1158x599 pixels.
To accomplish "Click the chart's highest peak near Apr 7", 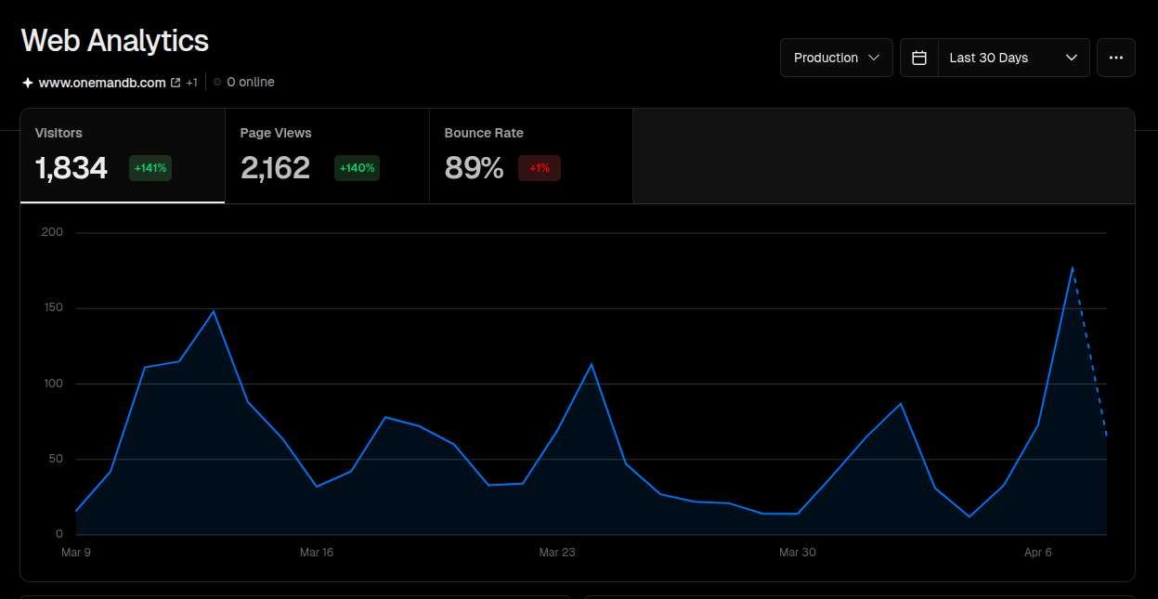I will 1073,267.
